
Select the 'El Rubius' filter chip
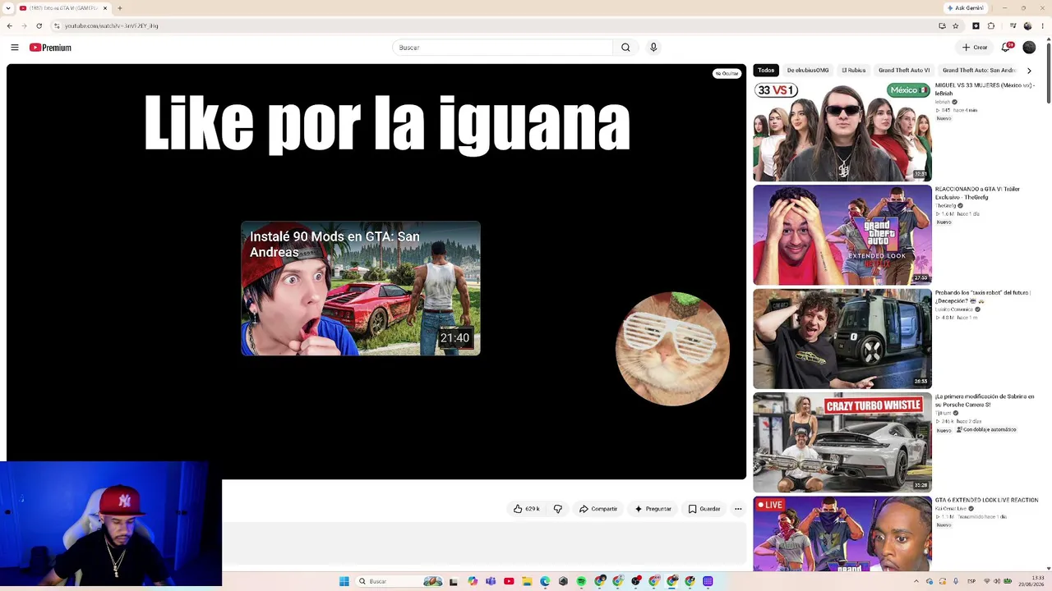tap(854, 71)
